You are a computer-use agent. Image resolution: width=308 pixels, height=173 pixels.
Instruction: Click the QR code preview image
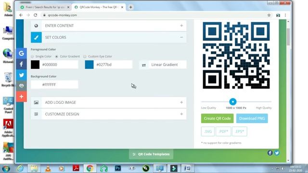(x=236, y=55)
